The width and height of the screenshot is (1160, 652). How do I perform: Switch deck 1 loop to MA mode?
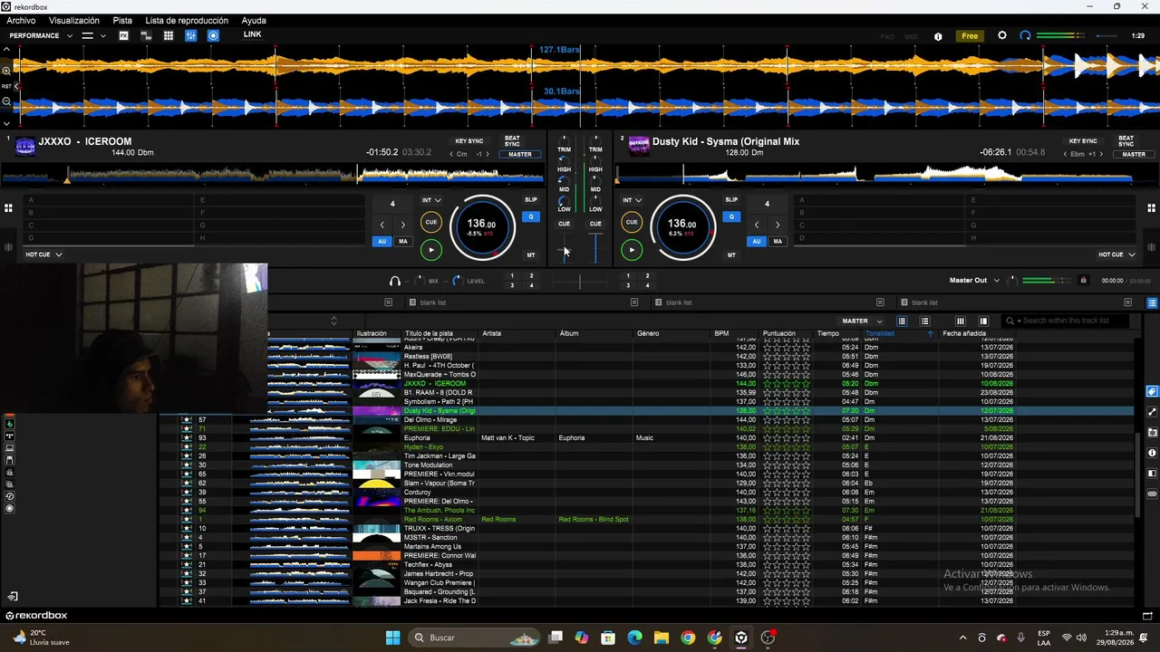[403, 242]
